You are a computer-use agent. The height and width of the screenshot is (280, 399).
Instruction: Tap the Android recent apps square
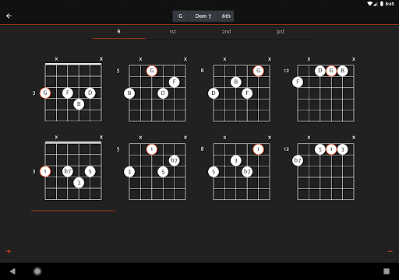(x=387, y=271)
